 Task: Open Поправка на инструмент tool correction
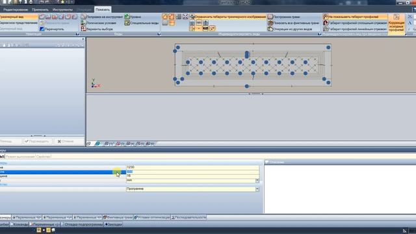pos(102,17)
